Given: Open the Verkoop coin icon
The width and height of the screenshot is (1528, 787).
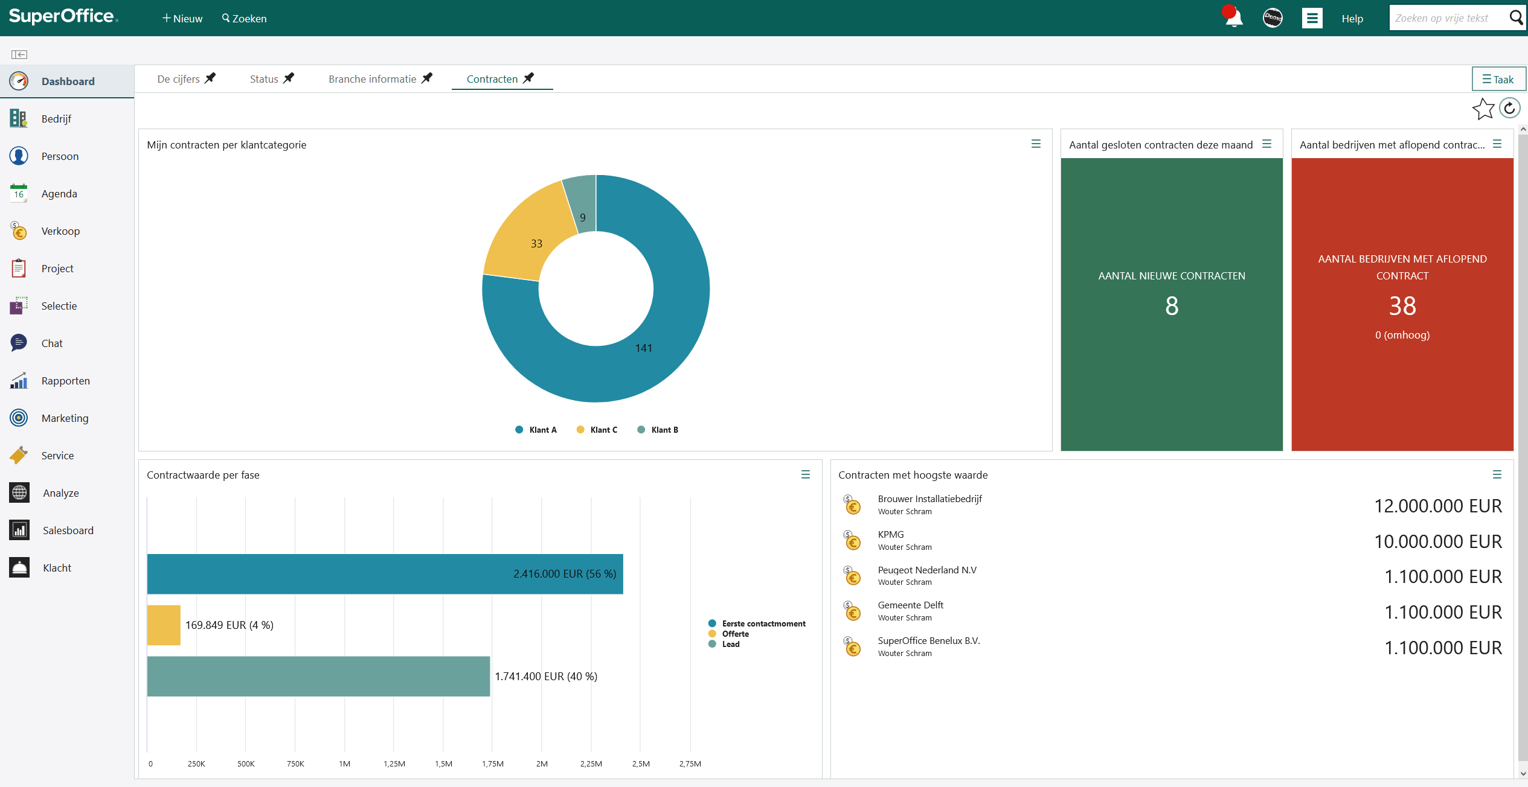Looking at the screenshot, I should 19,231.
